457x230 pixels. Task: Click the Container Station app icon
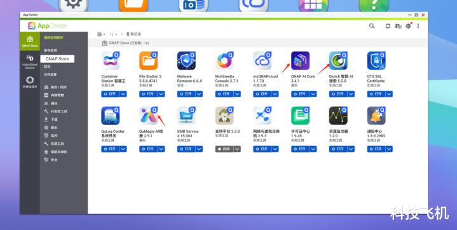point(111,60)
